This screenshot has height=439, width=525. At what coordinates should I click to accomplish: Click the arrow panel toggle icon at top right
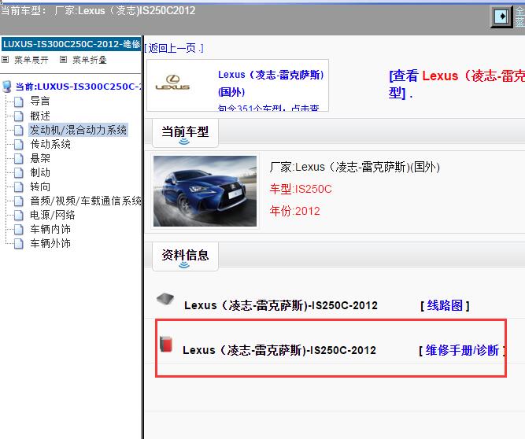point(501,17)
